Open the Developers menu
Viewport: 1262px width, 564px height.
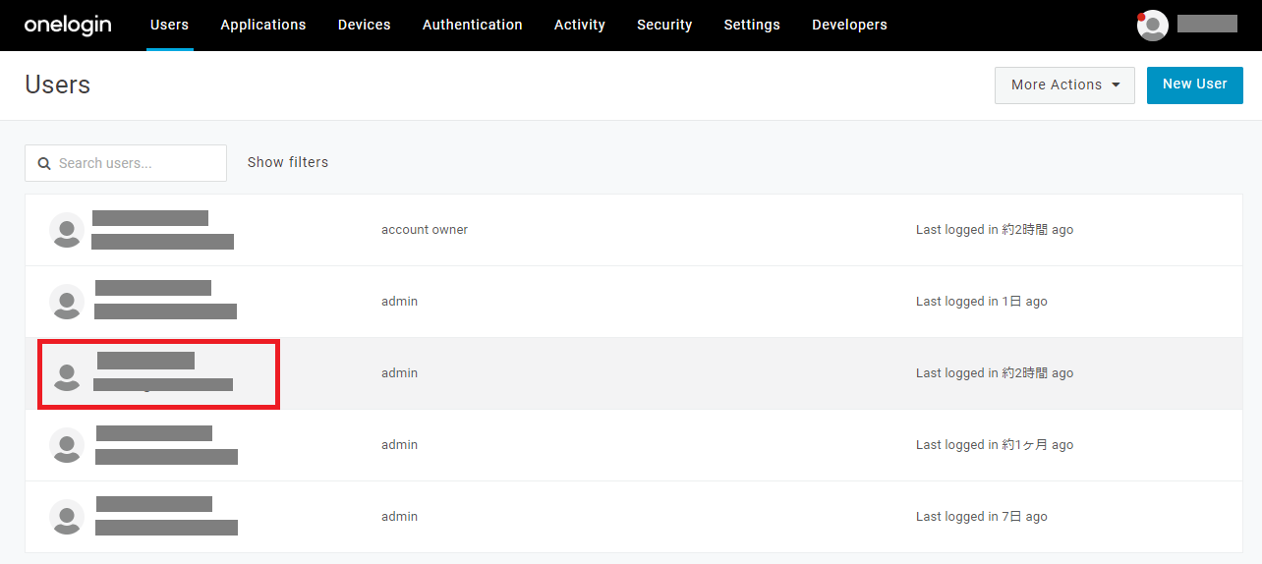849,25
